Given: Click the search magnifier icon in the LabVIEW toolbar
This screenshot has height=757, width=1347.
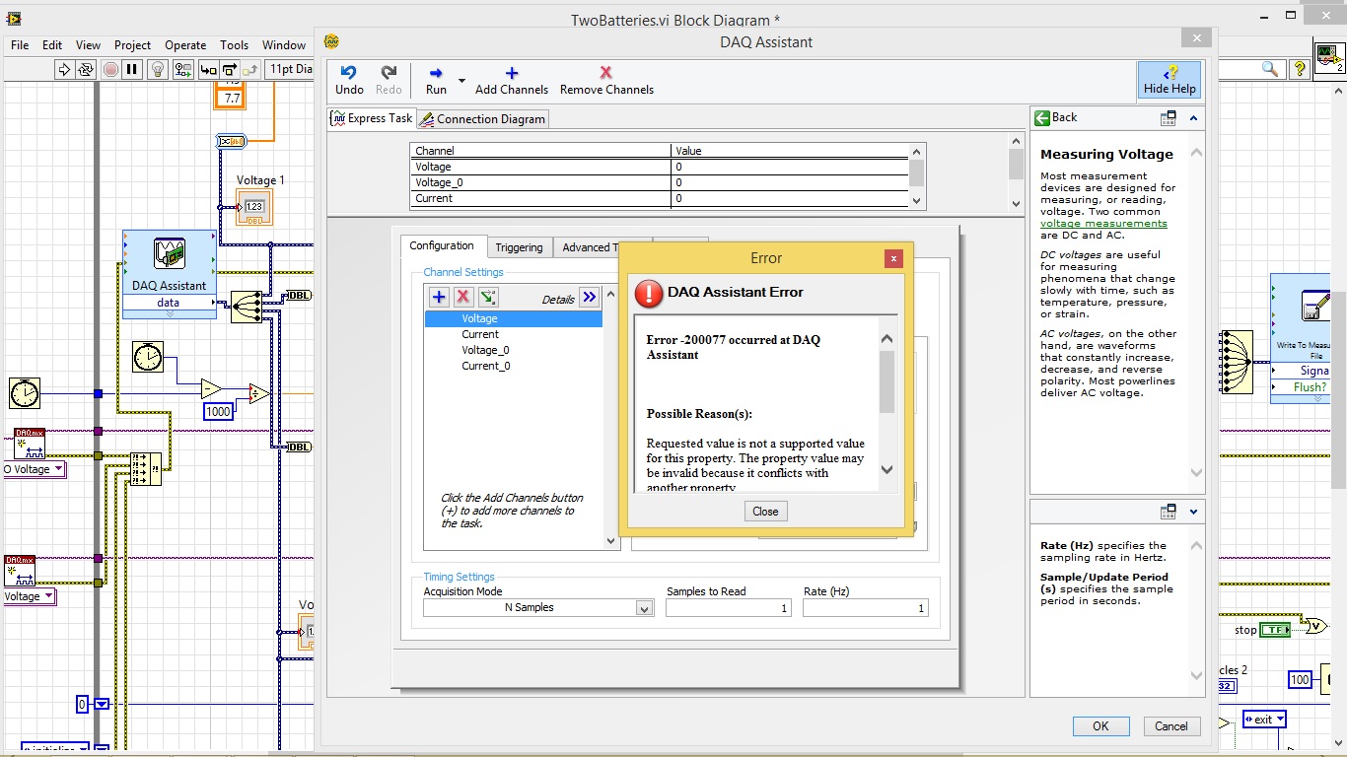Looking at the screenshot, I should tap(1271, 69).
